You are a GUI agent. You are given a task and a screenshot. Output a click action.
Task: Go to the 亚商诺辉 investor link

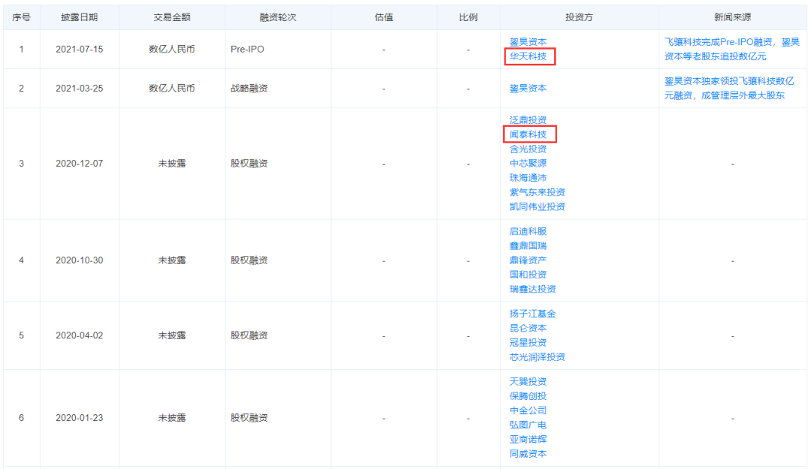coord(528,440)
